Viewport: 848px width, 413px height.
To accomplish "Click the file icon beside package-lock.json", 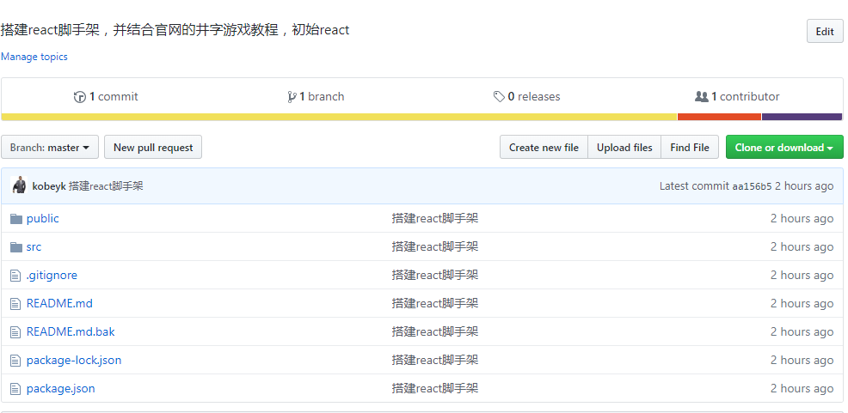I will tap(15, 361).
